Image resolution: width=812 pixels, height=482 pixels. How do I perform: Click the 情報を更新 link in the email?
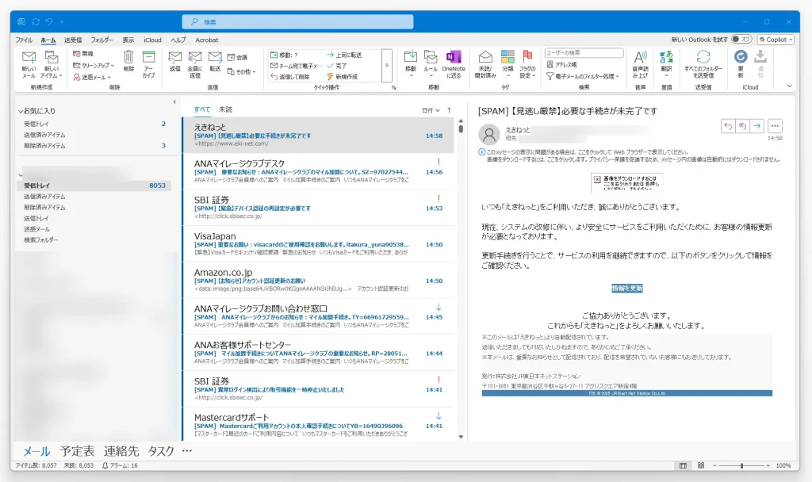coord(627,289)
